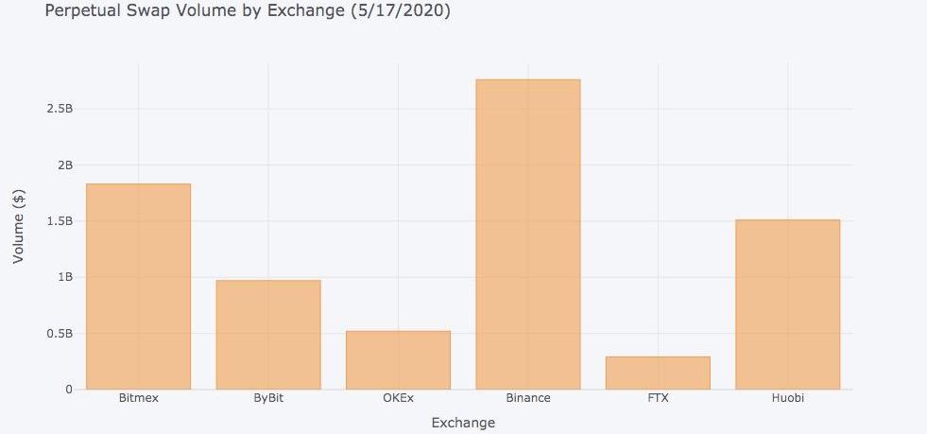Click the 1B y-axis tick label
Image resolution: width=927 pixels, height=434 pixels.
(x=65, y=277)
